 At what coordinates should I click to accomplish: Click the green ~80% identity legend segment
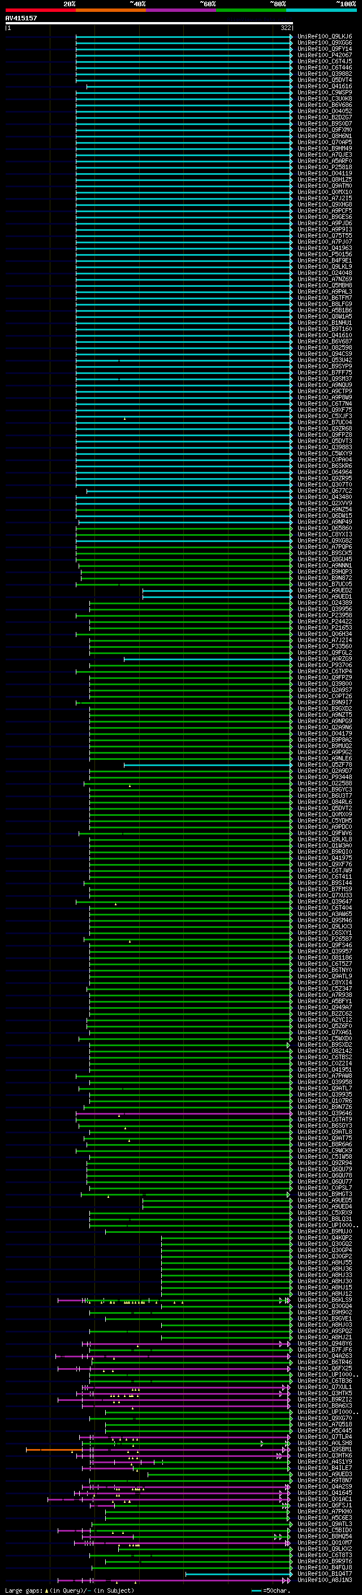(x=251, y=10)
